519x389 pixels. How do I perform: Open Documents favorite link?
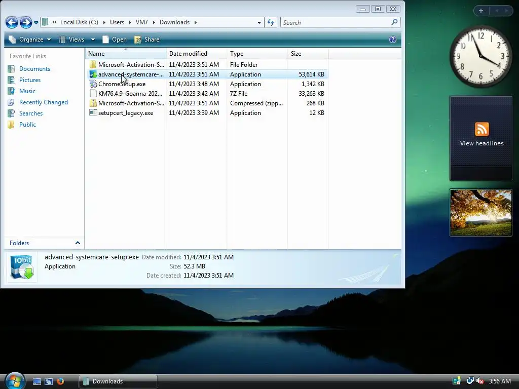(x=34, y=69)
